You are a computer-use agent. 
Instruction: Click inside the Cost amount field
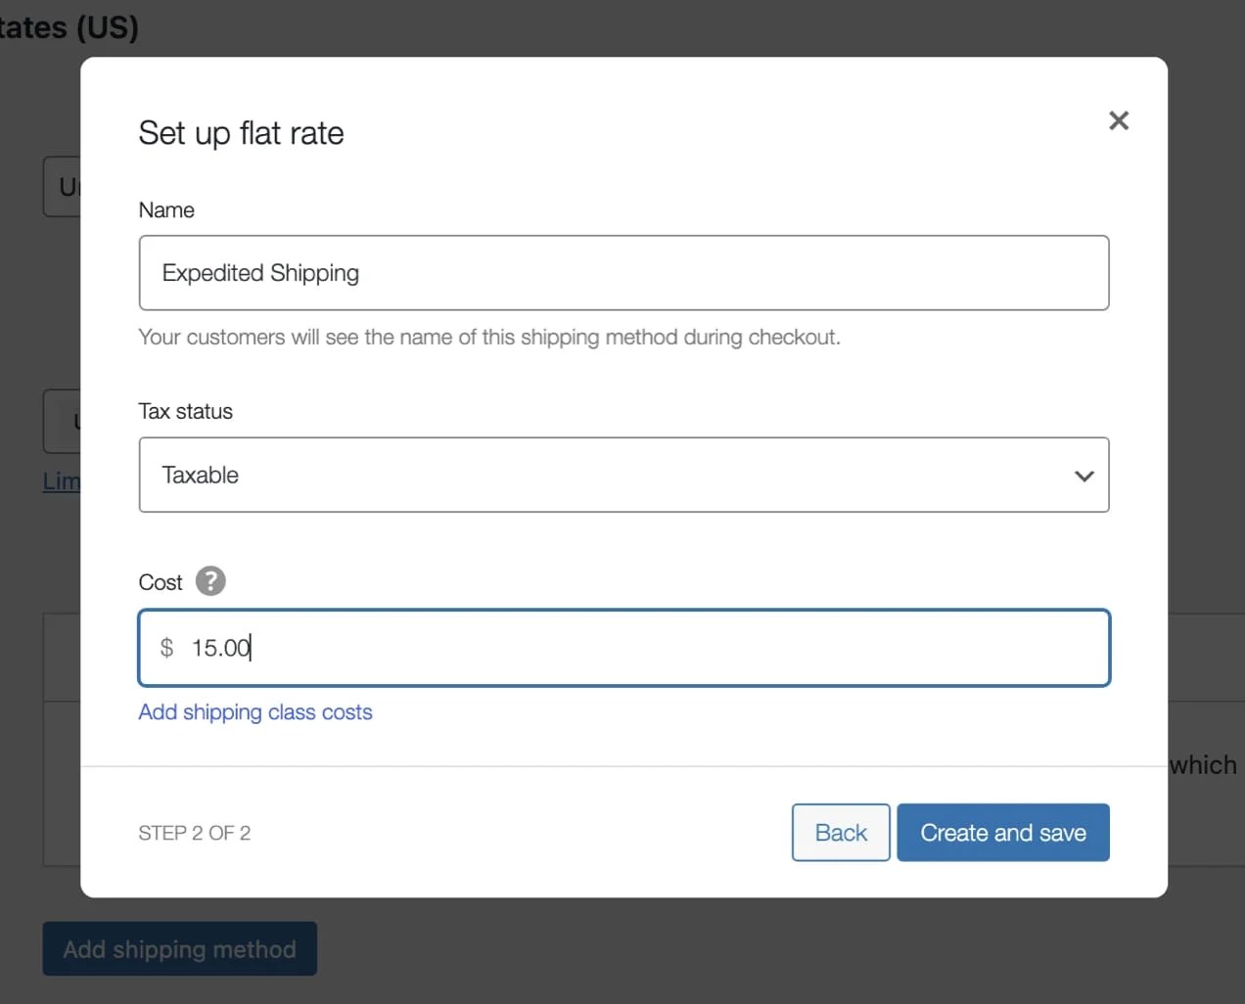(x=623, y=647)
